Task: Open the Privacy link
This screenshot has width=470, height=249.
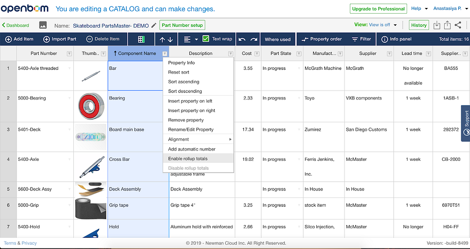Action: [x=29, y=243]
